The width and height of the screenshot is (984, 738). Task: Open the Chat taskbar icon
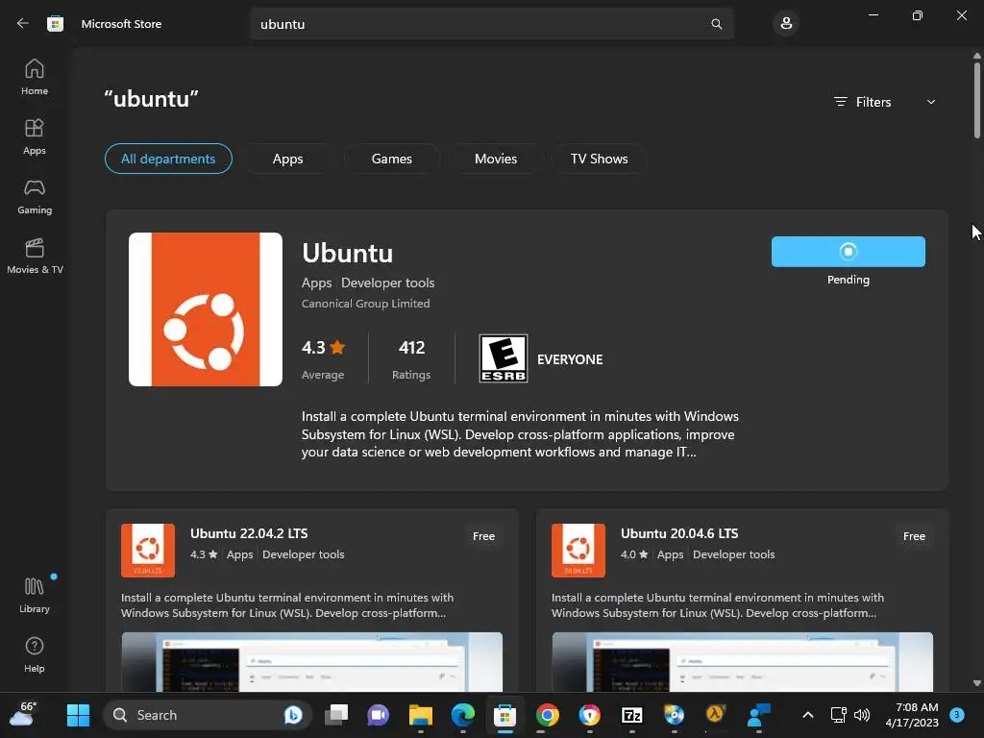(x=378, y=715)
